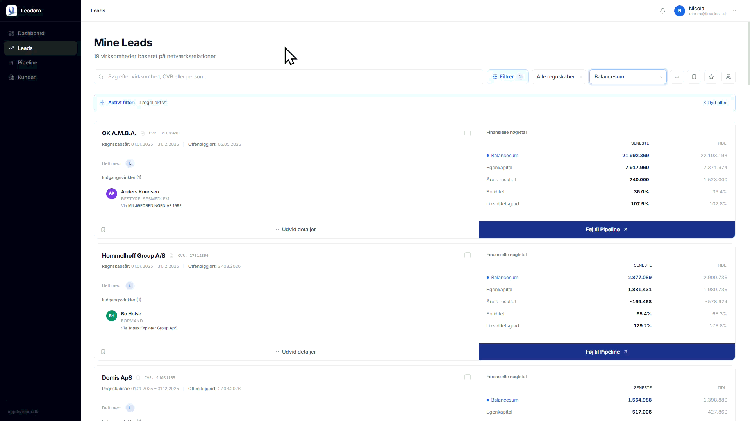This screenshot has width=750, height=421.
Task: Click Årets resultat value -169.468
Action: point(641,302)
